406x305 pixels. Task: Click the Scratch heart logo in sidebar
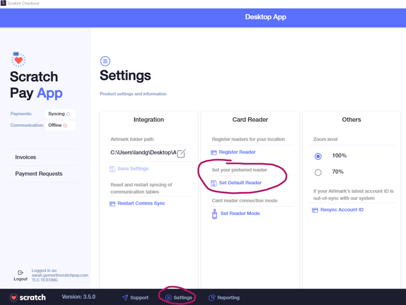tap(18, 59)
